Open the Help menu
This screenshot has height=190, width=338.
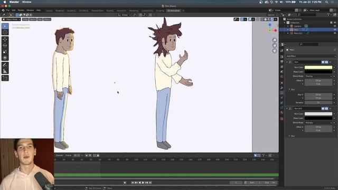[39, 11]
